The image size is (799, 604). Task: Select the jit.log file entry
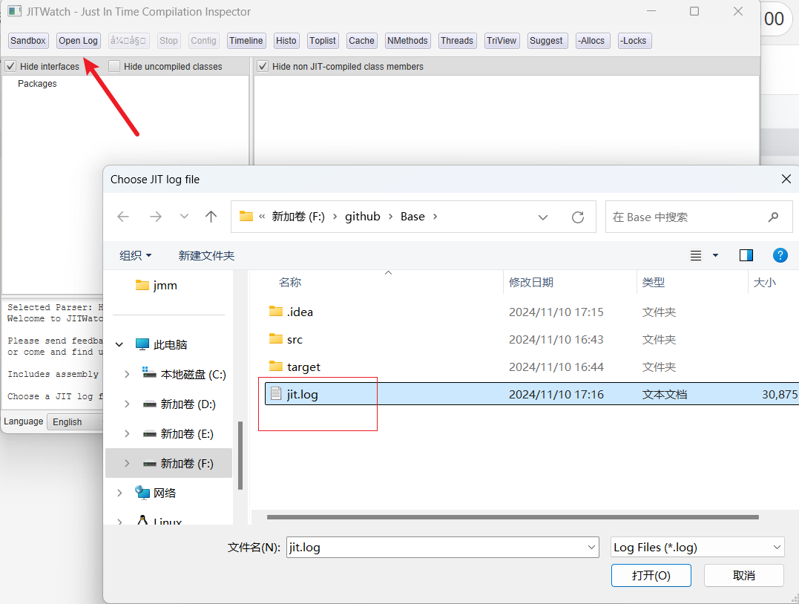tap(303, 394)
